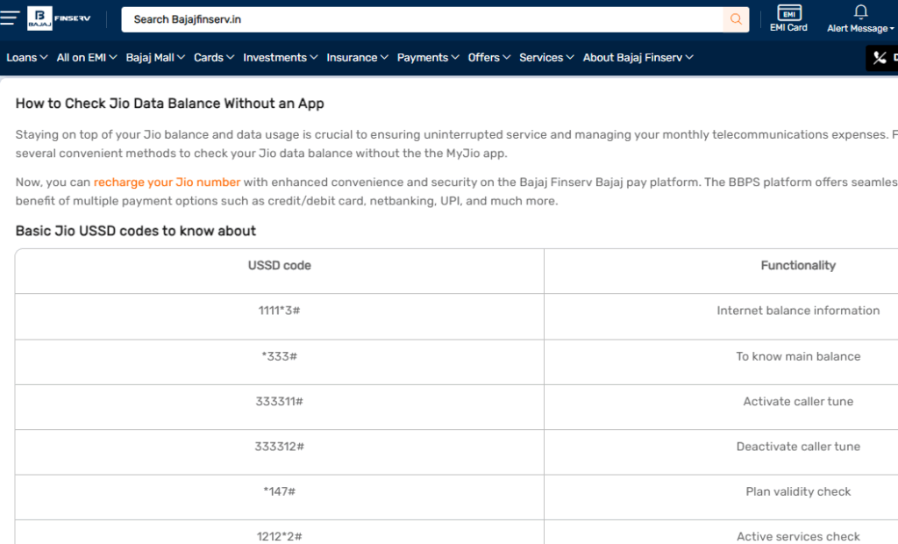This screenshot has height=544, width=898.
Task: Select the heading 'How to Check Jio Data Balance Without an App'
Action: tap(169, 104)
